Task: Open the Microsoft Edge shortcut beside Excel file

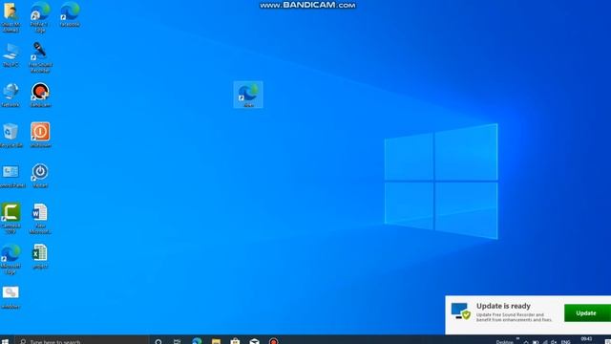Action: 11,259
